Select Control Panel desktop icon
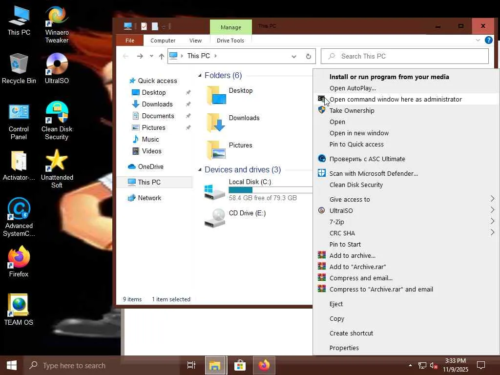Image resolution: width=500 pixels, height=375 pixels. pos(19,122)
